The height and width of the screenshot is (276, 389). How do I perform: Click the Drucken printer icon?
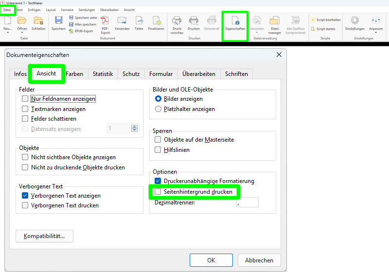coord(194,21)
